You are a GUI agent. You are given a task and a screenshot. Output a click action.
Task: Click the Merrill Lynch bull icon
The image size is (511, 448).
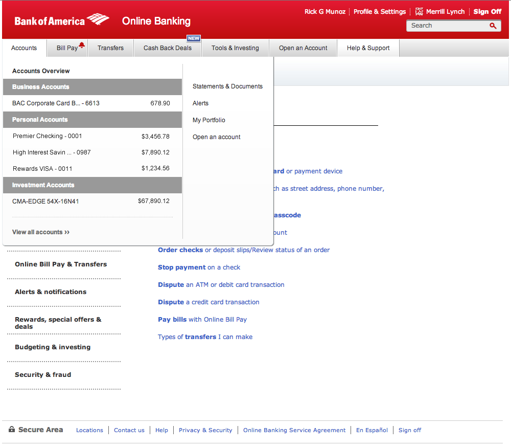click(x=419, y=12)
